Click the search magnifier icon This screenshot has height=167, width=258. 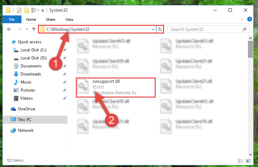[244, 29]
